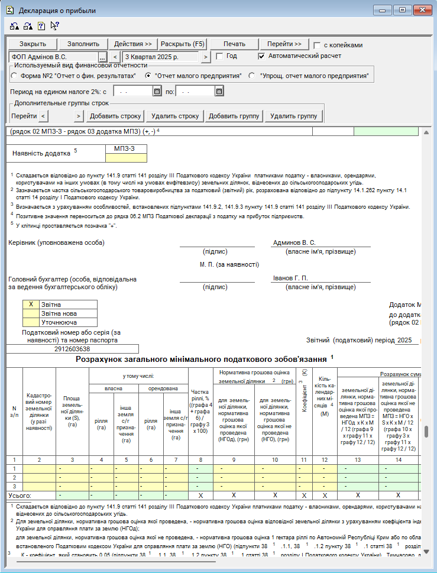Tick the "Год" checkbox

point(219,56)
